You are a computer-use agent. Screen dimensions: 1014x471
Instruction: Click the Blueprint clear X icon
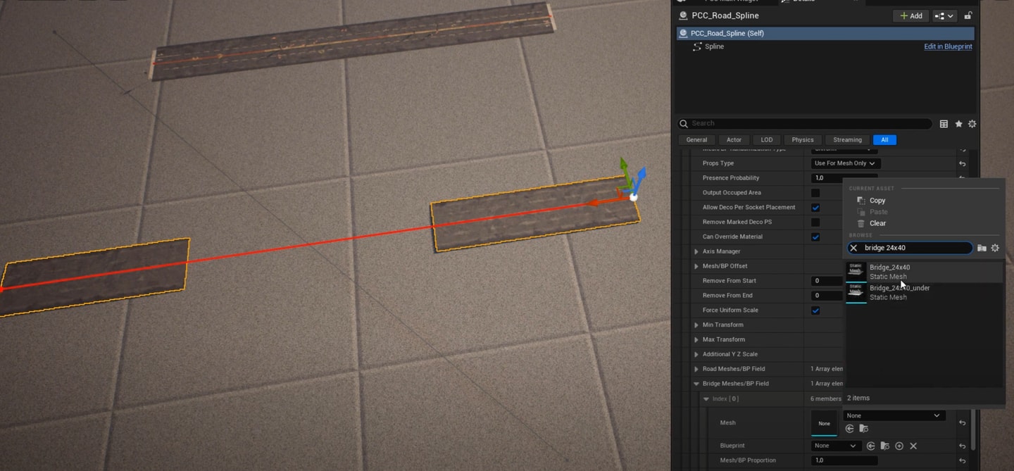(x=913, y=446)
